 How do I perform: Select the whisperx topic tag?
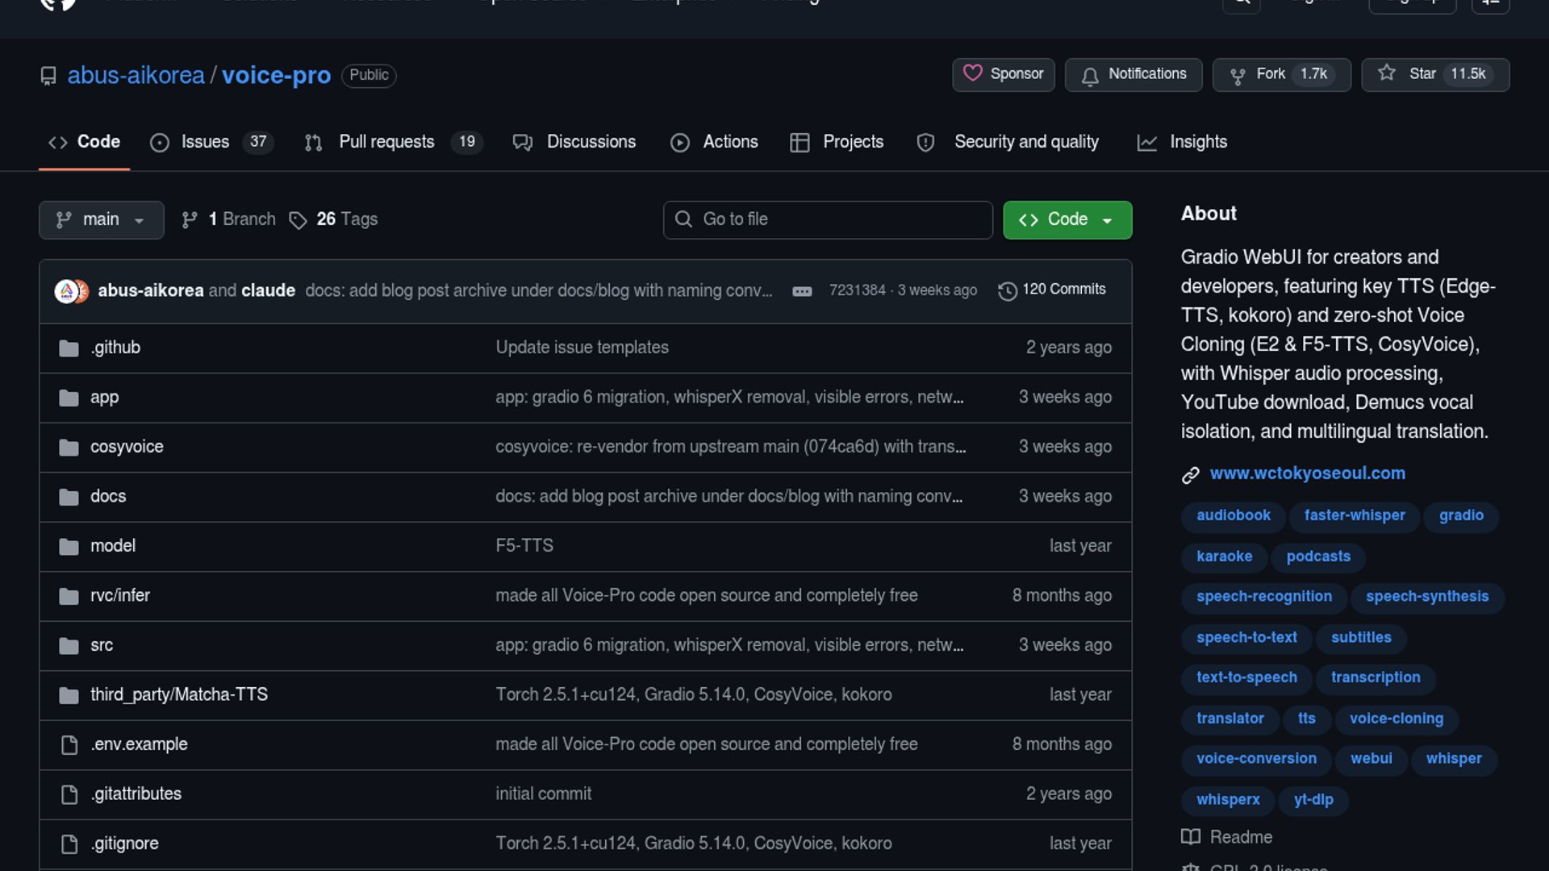1227,801
